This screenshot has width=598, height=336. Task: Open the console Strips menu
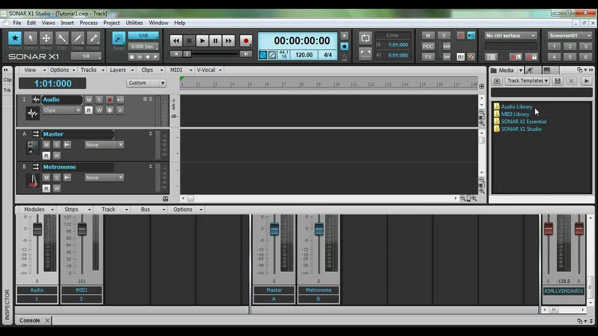click(x=77, y=210)
